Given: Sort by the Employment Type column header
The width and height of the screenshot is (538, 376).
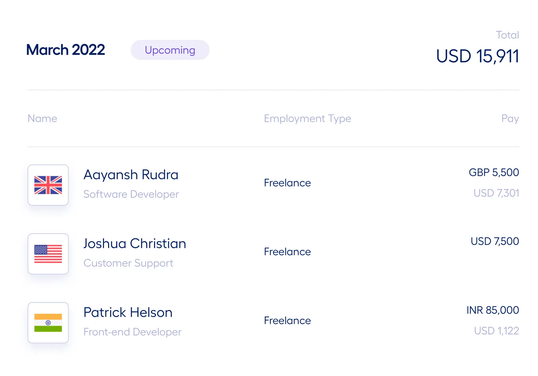Looking at the screenshot, I should [x=307, y=119].
